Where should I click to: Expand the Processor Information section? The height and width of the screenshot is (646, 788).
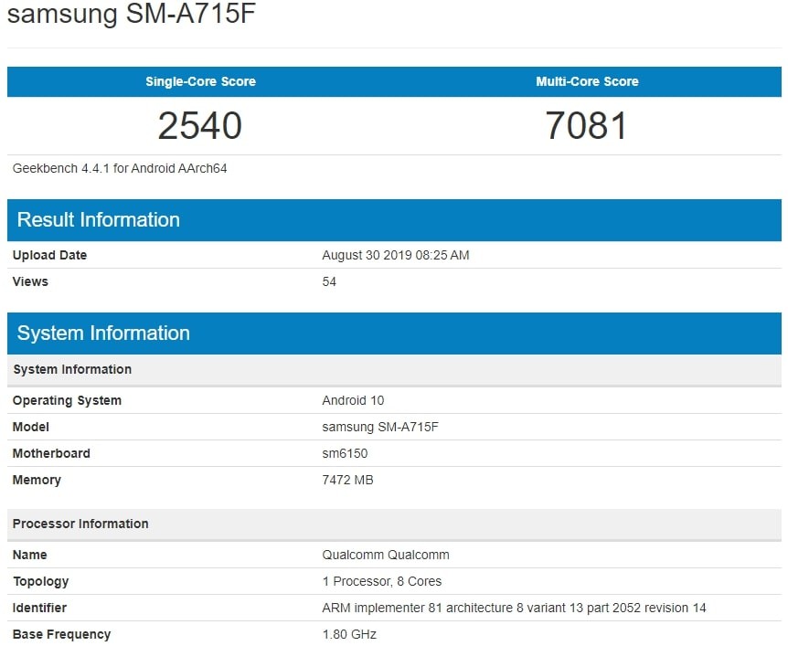coord(79,524)
